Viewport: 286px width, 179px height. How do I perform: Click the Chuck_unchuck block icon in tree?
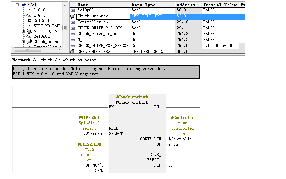tap(29, 42)
